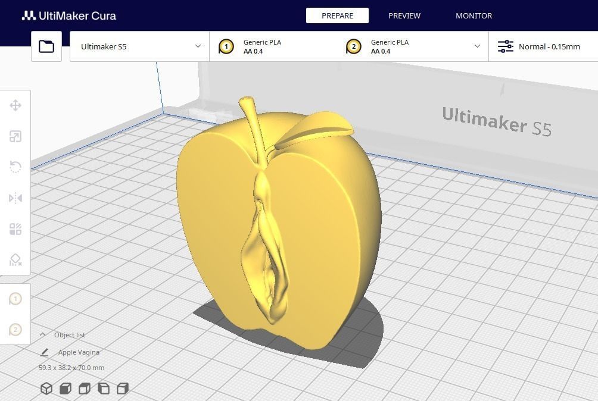Select the Rotate tool
Screen dimensions: 598x401
click(15, 167)
